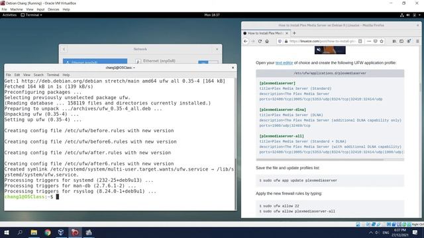Close the Plex tutorial tab

click(287, 33)
